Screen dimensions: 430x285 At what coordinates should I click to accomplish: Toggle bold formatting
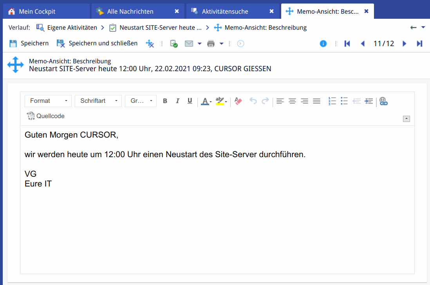pyautogui.click(x=165, y=101)
